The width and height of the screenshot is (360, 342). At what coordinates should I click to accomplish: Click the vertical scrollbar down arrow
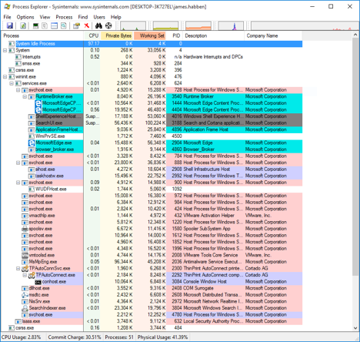[x=355, y=328]
